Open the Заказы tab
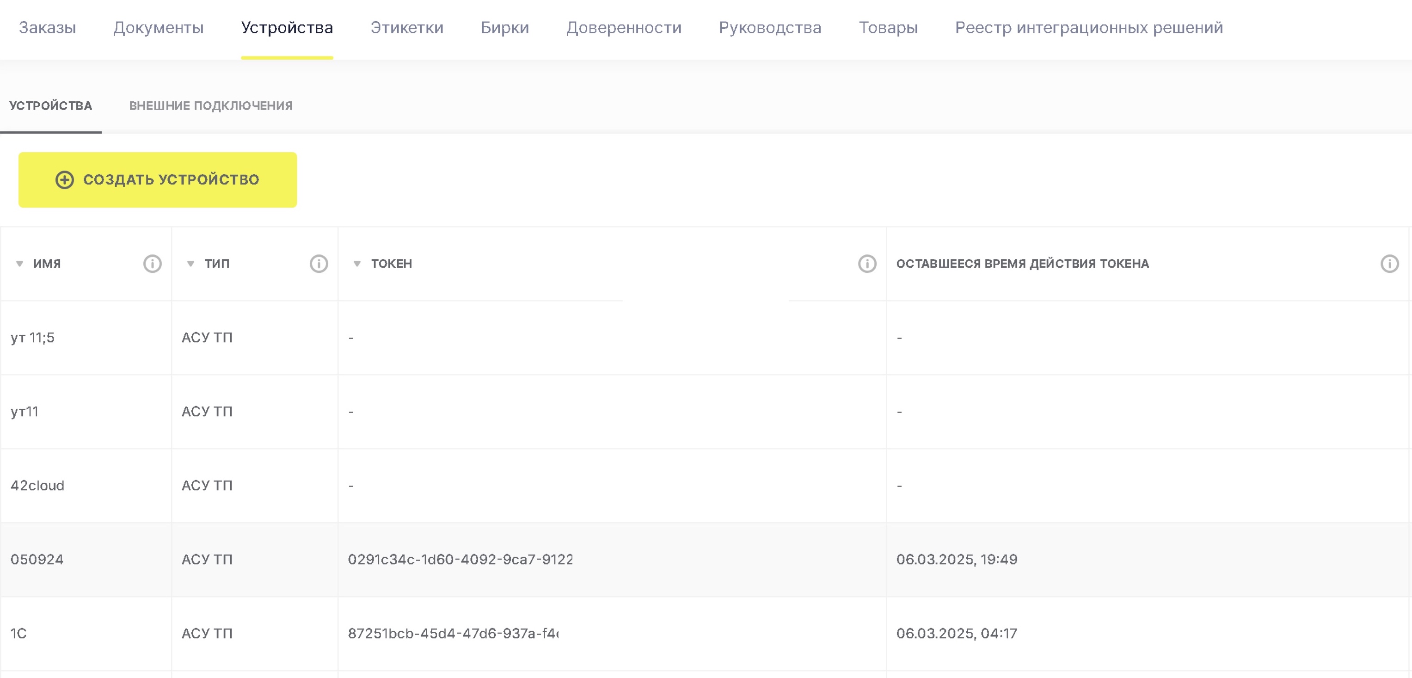1412x678 pixels. click(48, 27)
